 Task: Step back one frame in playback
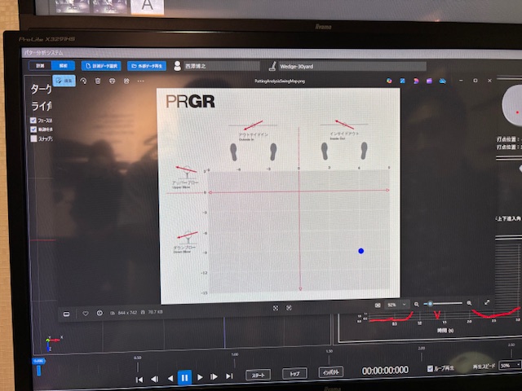[x=155, y=379]
